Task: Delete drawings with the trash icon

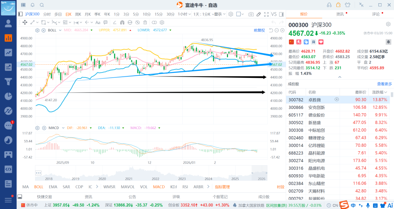Action: 145,22
